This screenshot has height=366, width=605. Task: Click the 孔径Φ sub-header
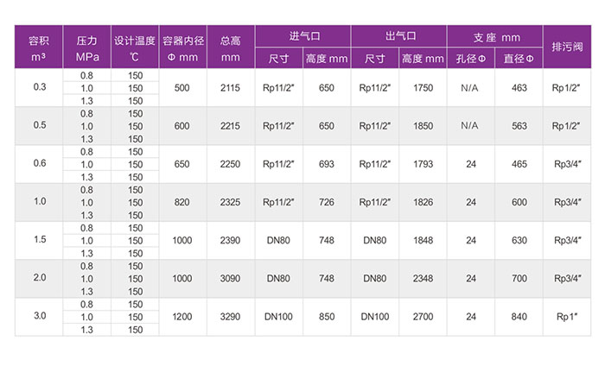(471, 59)
